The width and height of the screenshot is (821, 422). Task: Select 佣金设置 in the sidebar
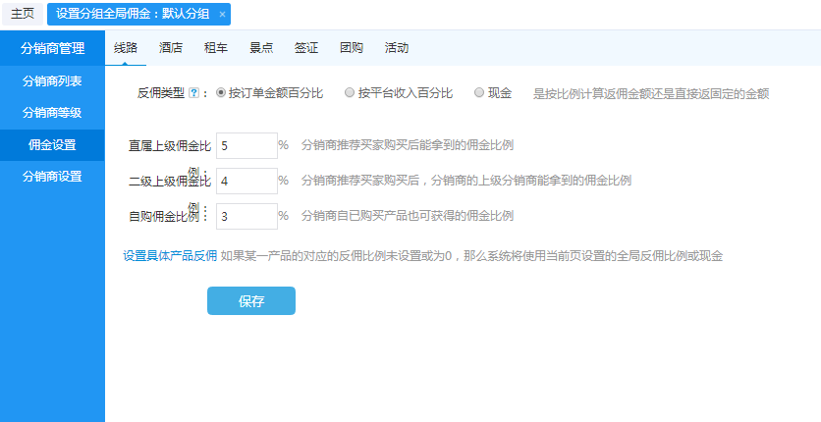(52, 145)
